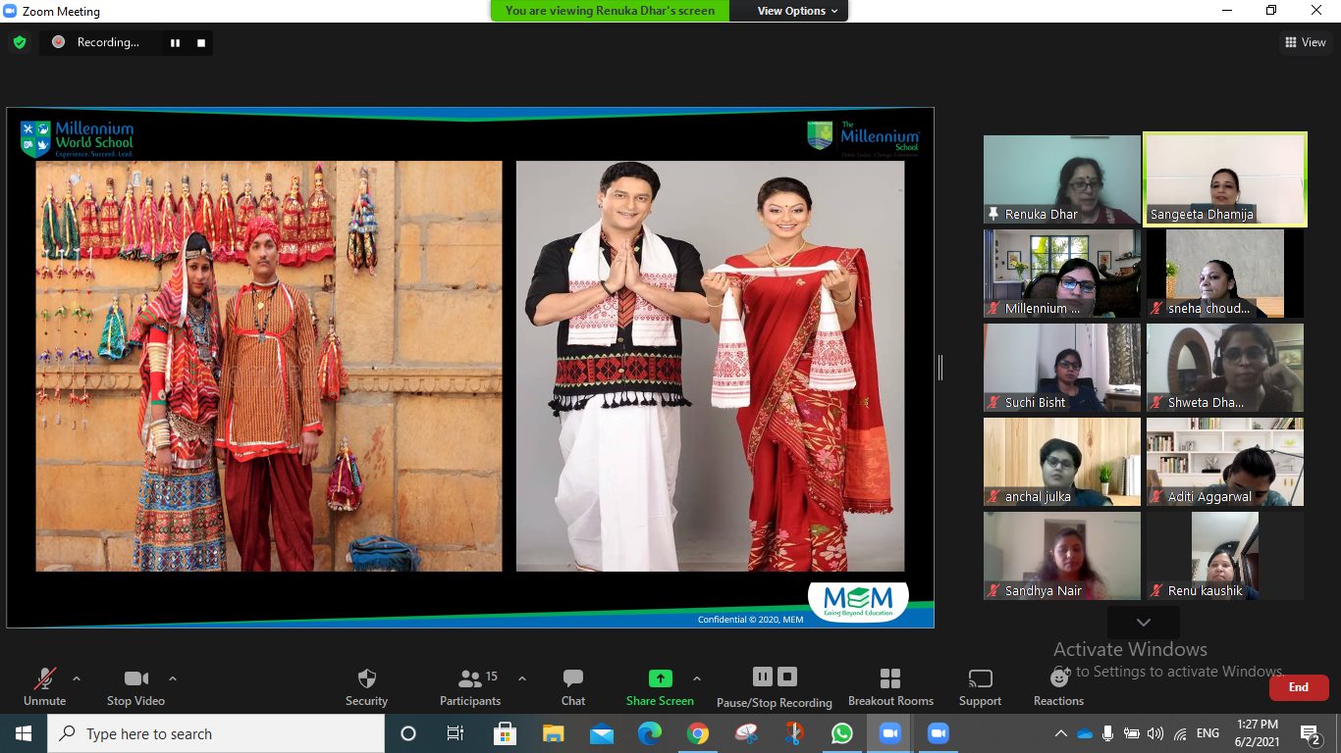The width and height of the screenshot is (1341, 753).
Task: Open the Security shield icon
Action: click(x=366, y=679)
